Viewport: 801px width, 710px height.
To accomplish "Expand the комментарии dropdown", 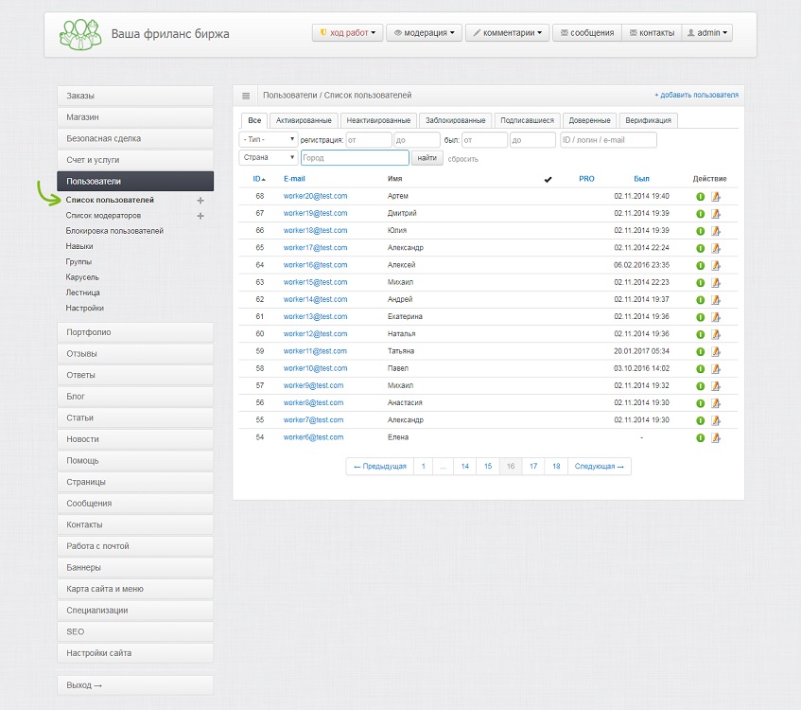I will 507,33.
